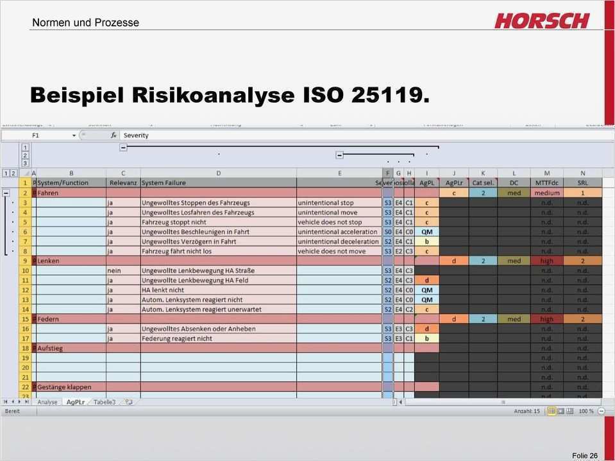Go to last sheet navigation arrow
The height and width of the screenshot is (461, 615).
[27, 402]
